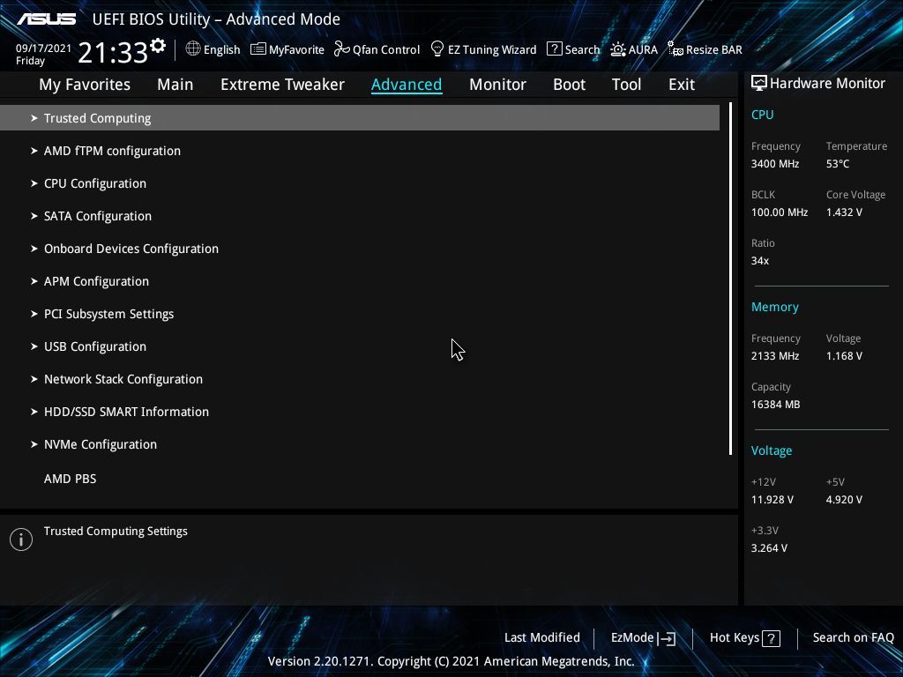Expand APM Configuration arrow

coord(34,281)
